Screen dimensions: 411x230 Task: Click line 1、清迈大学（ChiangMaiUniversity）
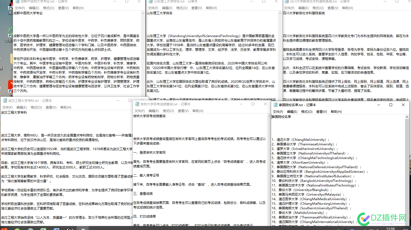tap(301, 140)
